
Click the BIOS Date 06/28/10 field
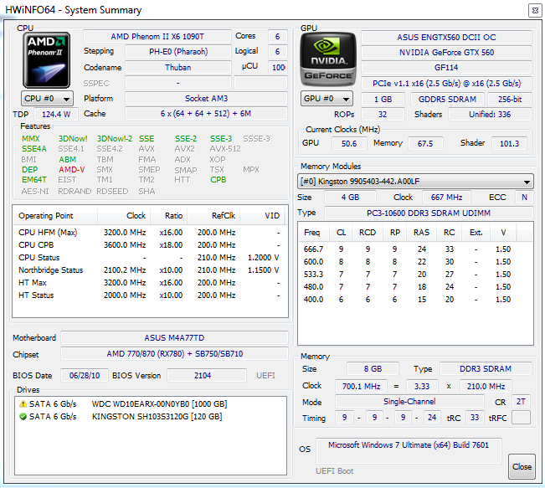click(x=85, y=375)
